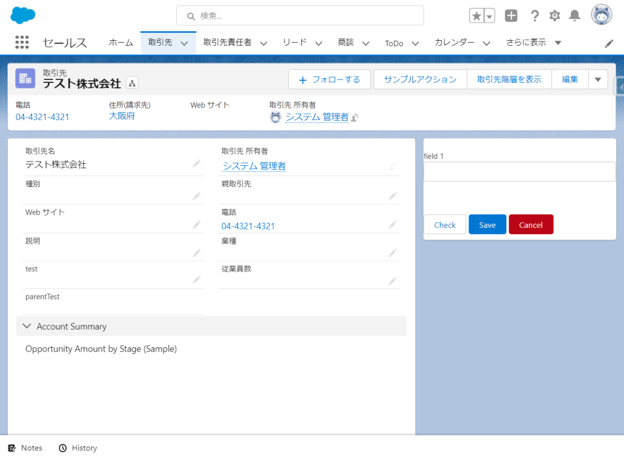Switch to the 取引先責任者 tab

(x=227, y=43)
